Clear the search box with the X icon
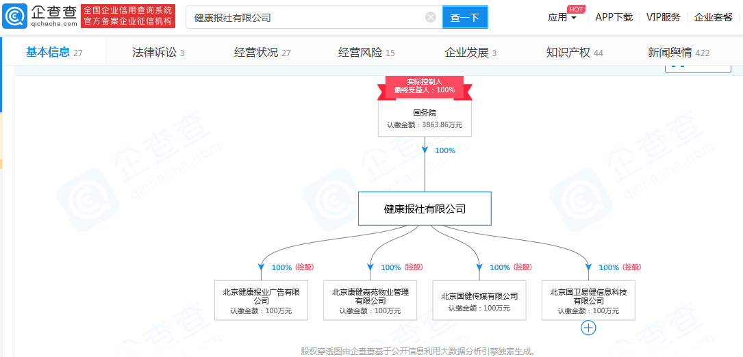 pos(430,18)
